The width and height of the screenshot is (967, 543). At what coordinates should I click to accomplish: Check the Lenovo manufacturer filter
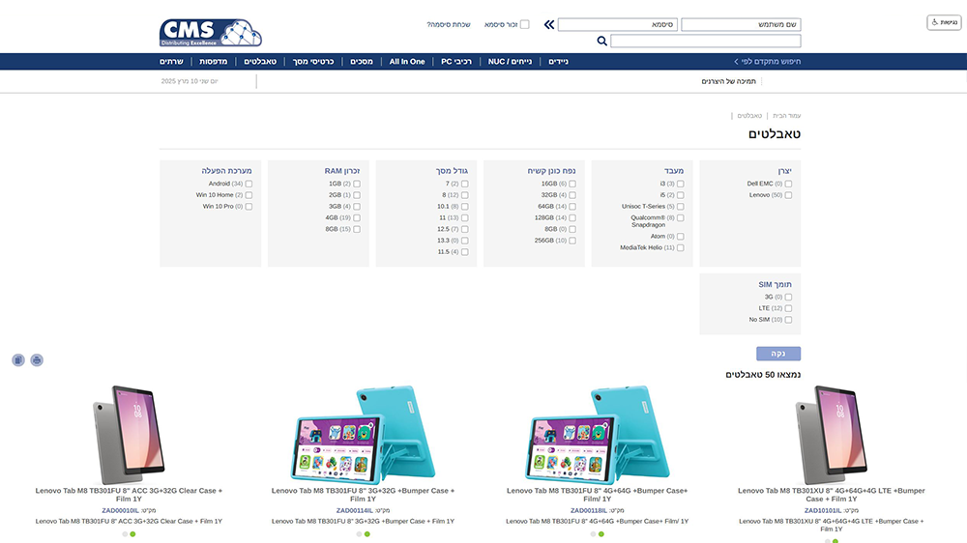(789, 195)
